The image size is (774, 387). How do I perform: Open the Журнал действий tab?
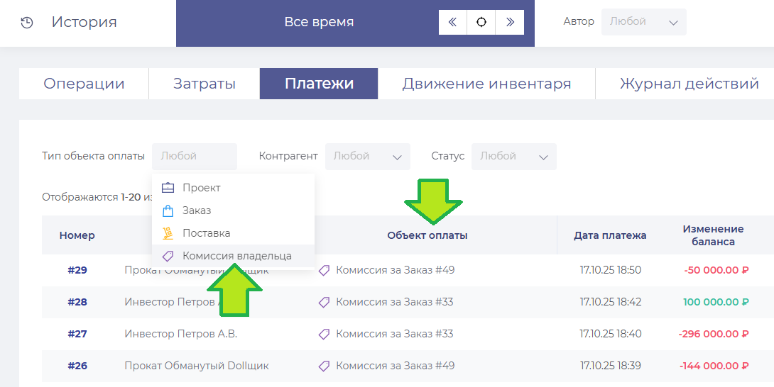point(689,84)
